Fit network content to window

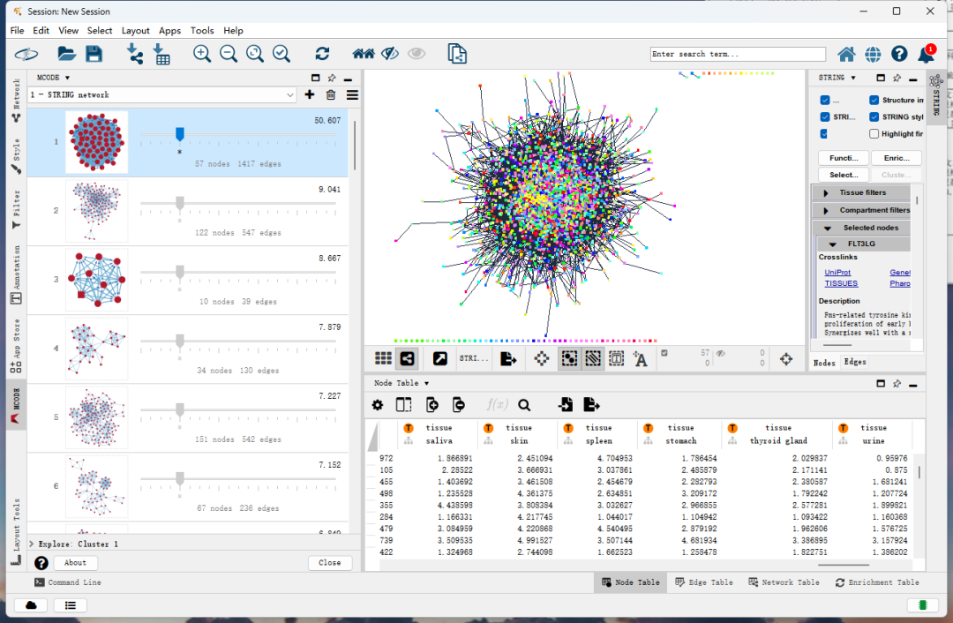point(255,54)
